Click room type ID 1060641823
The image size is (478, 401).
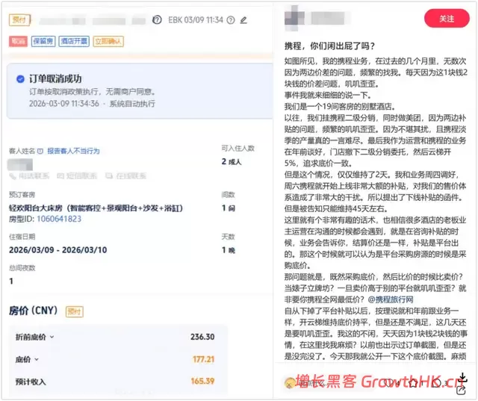(x=59, y=219)
